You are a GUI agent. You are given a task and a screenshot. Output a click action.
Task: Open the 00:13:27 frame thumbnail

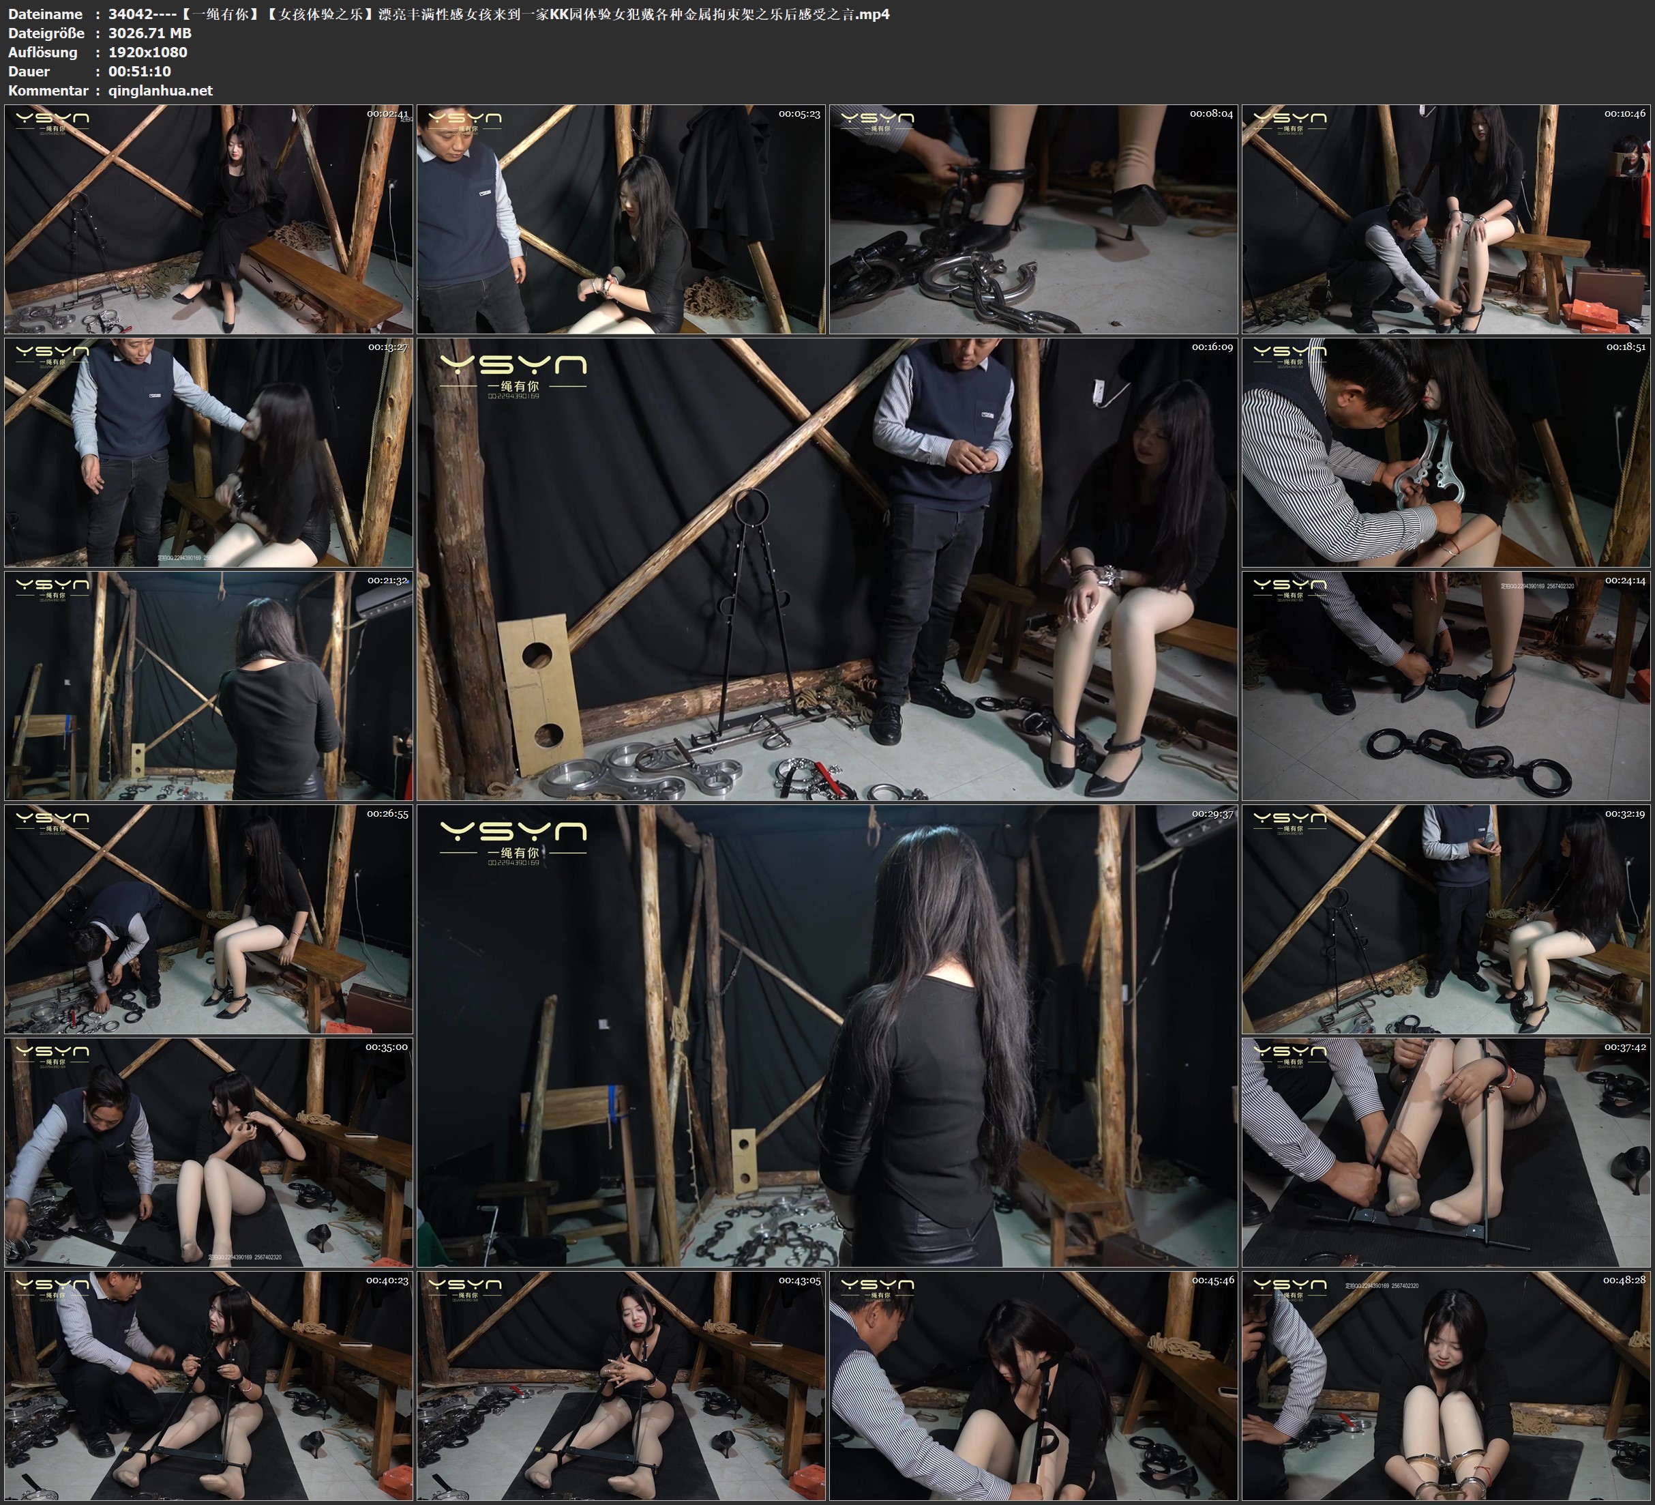pyautogui.click(x=209, y=452)
